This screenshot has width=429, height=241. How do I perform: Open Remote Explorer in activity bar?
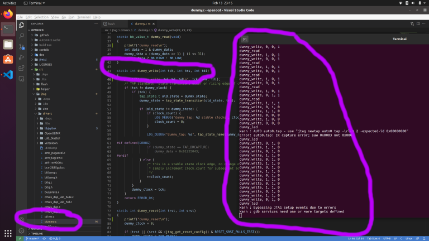tap(21, 79)
